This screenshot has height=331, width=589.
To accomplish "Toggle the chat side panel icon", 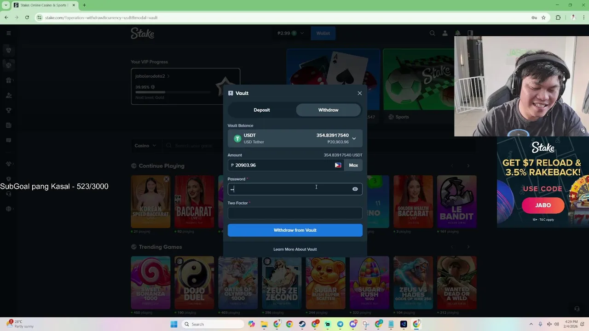I will coord(470,33).
